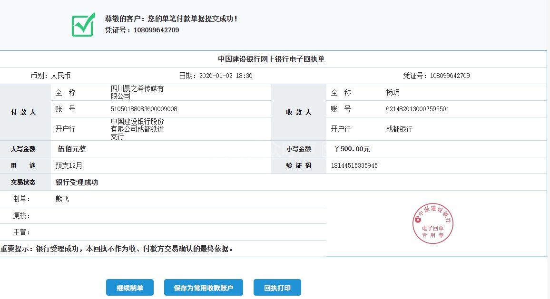Click the green checkmark success icon
This screenshot has width=550, height=299.
pos(83,25)
